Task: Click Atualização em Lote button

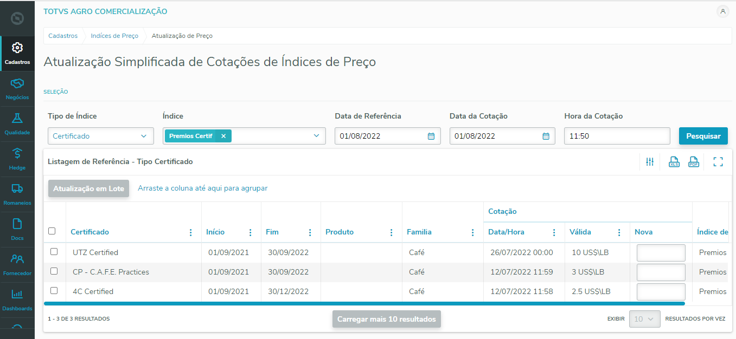Action: [88, 188]
